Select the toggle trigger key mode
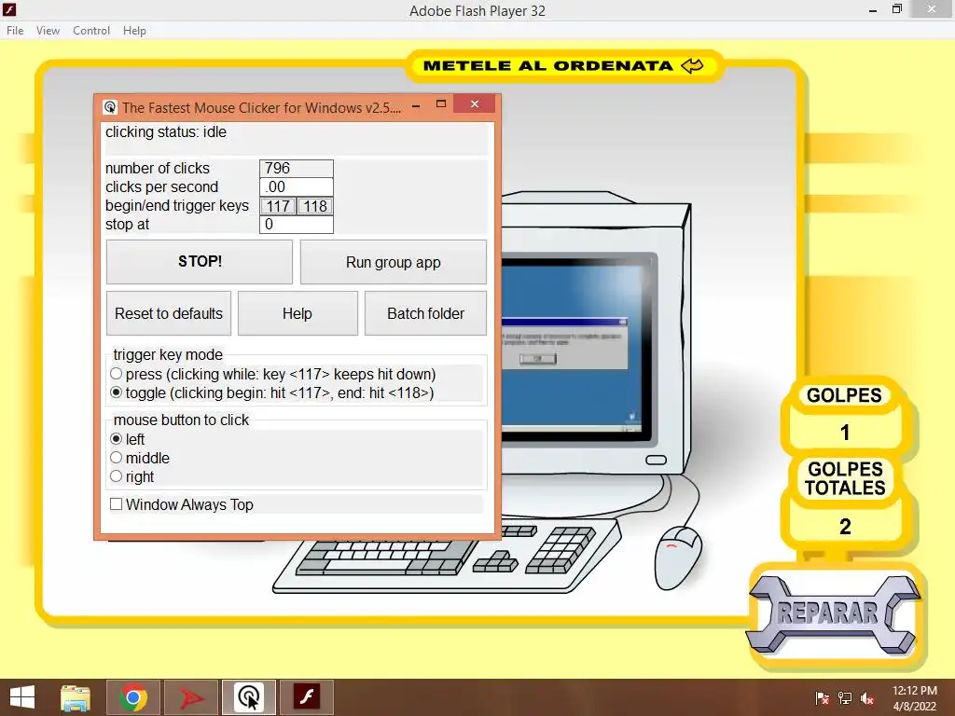 pyautogui.click(x=117, y=392)
